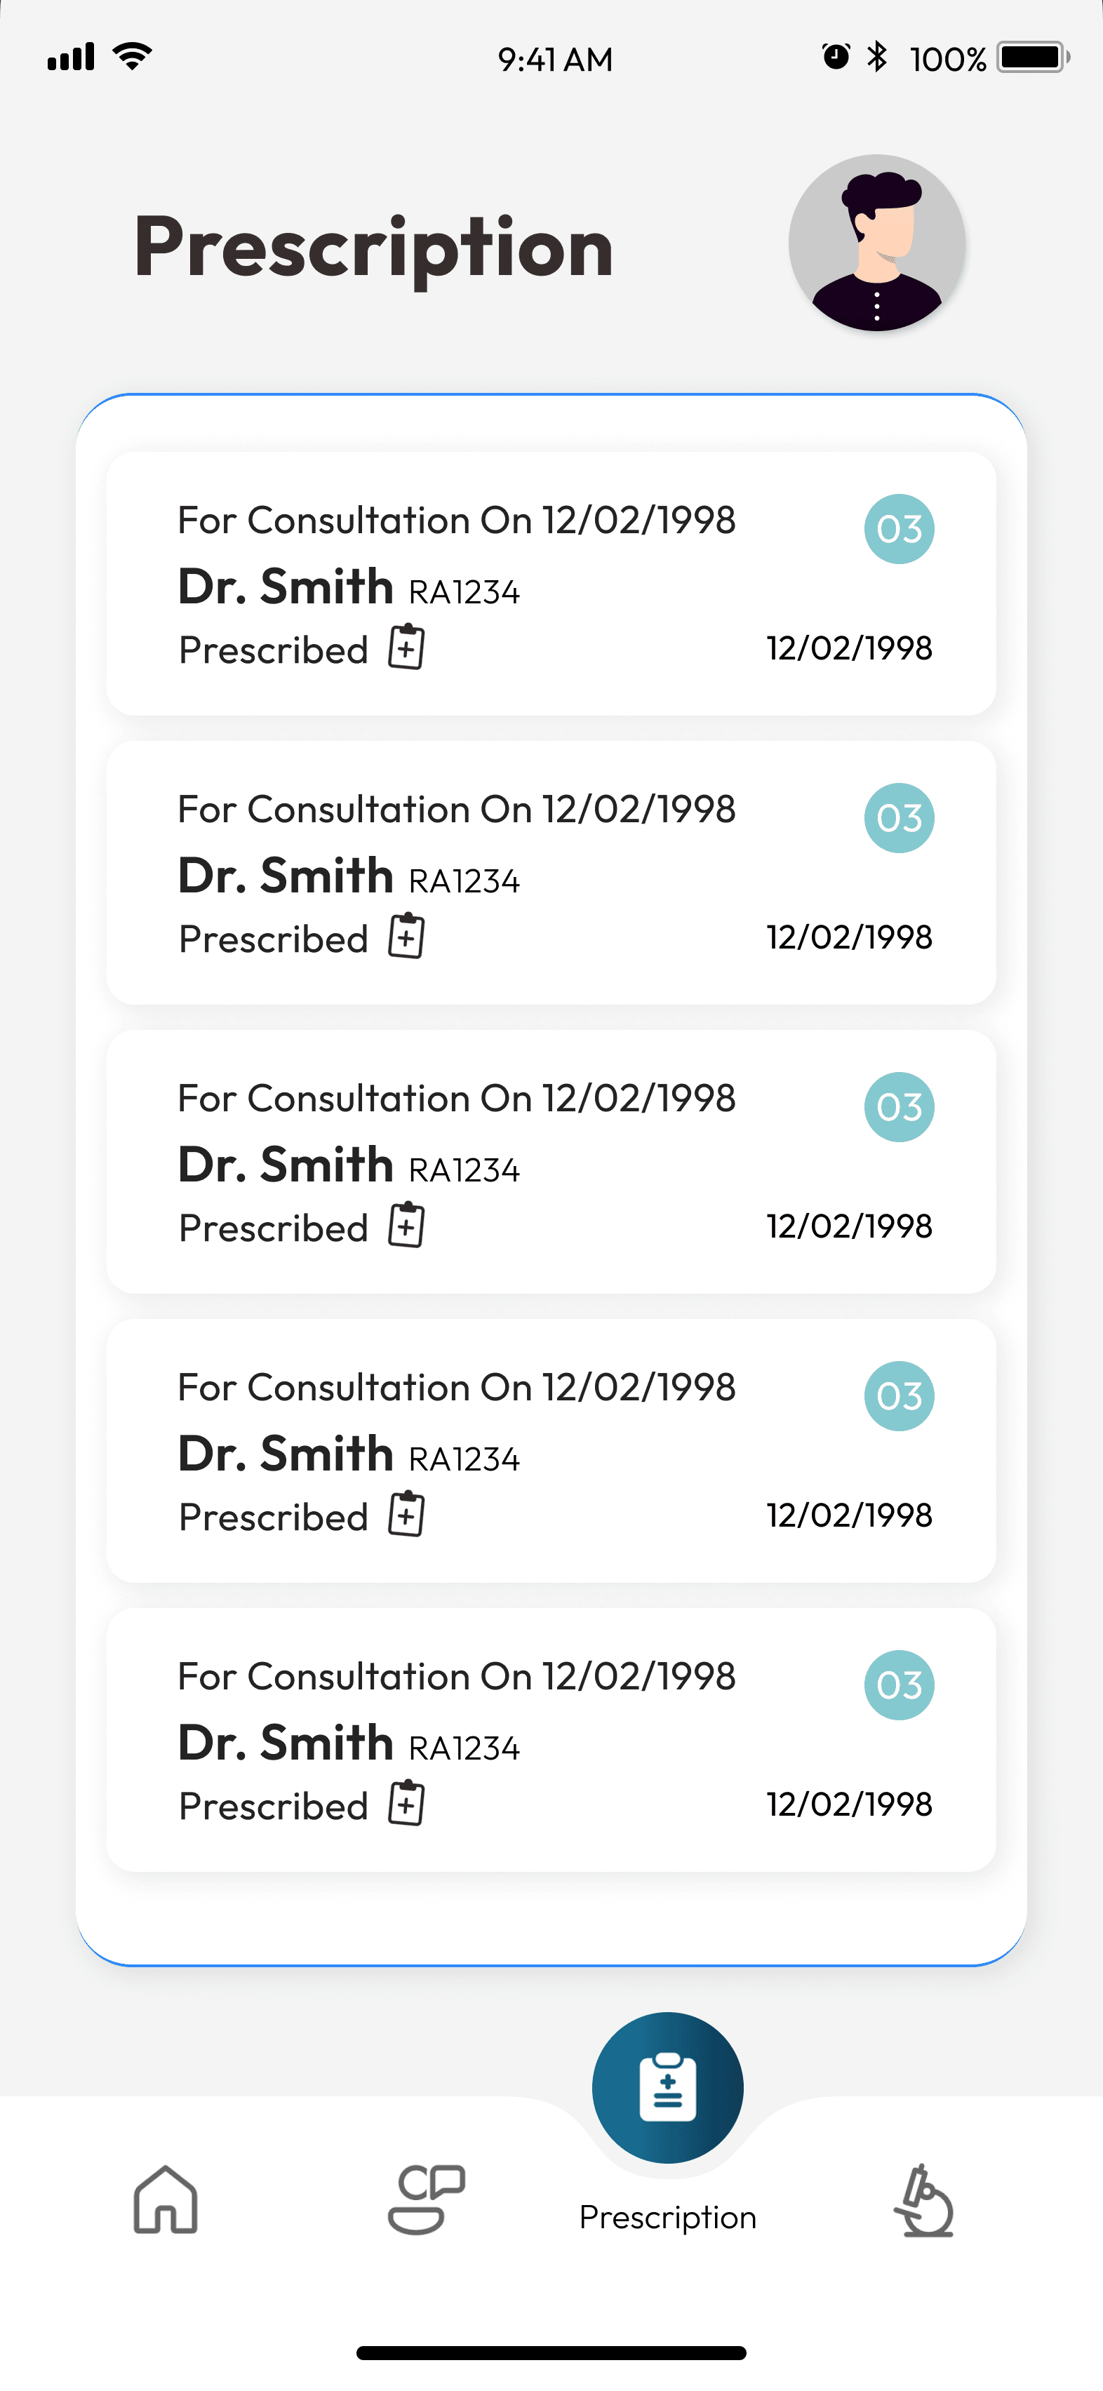
Task: Open the chat consultation tab icon
Action: pyautogui.click(x=426, y=2199)
